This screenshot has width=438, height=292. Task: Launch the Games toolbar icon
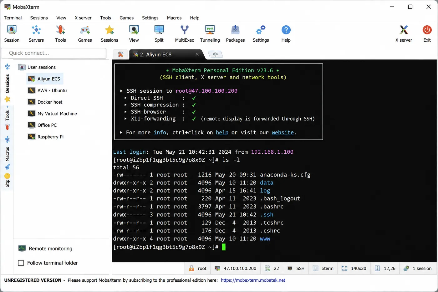(x=85, y=30)
